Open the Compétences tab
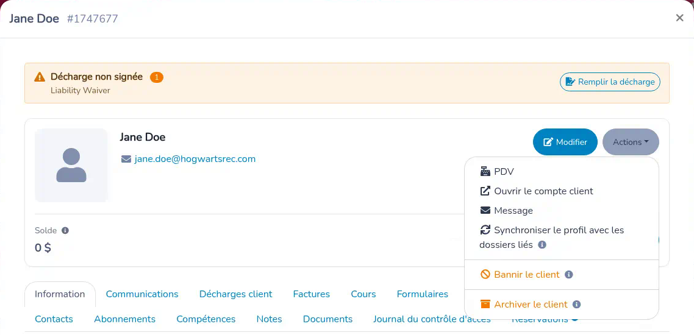 click(206, 319)
